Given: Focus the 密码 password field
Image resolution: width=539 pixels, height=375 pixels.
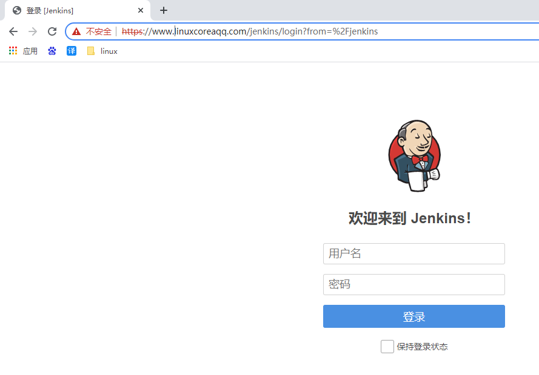Looking at the screenshot, I should point(414,284).
